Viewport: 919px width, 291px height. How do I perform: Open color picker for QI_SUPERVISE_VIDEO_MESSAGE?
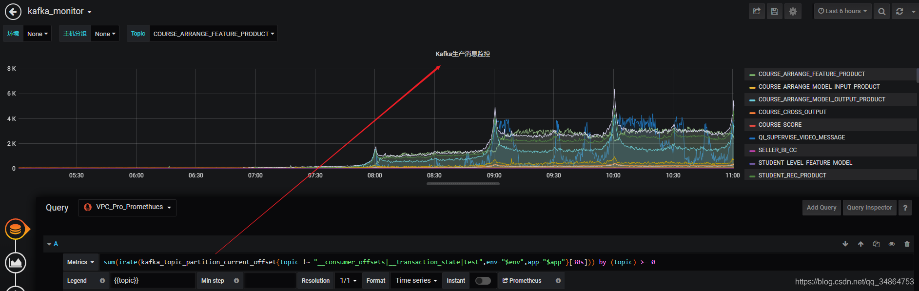tap(752, 138)
